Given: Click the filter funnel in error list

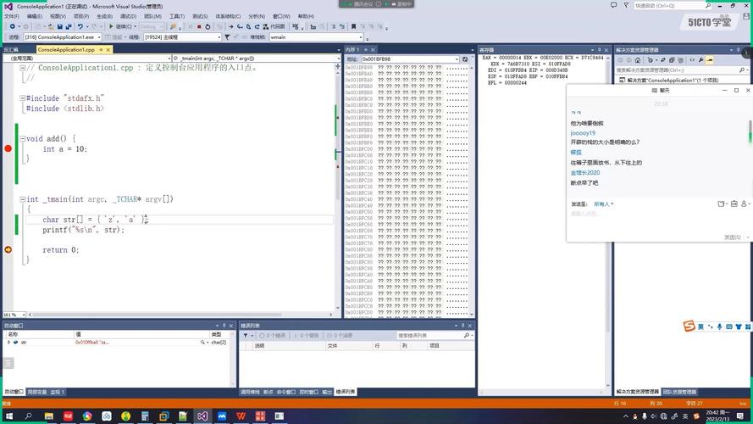Looking at the screenshot, I should (246, 336).
